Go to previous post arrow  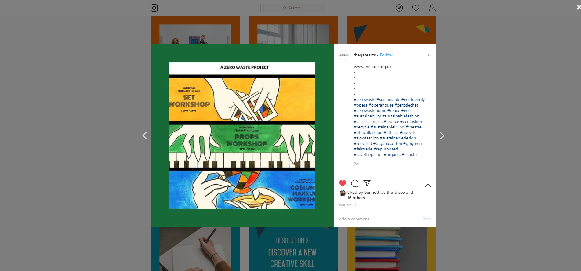coord(145,135)
